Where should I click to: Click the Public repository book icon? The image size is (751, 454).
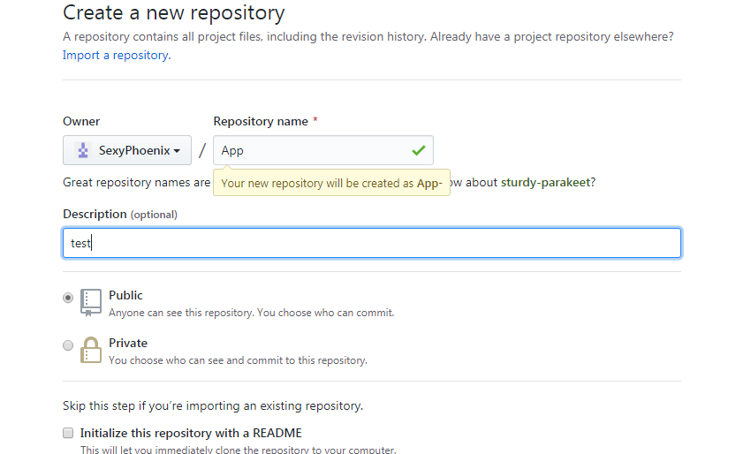(90, 303)
